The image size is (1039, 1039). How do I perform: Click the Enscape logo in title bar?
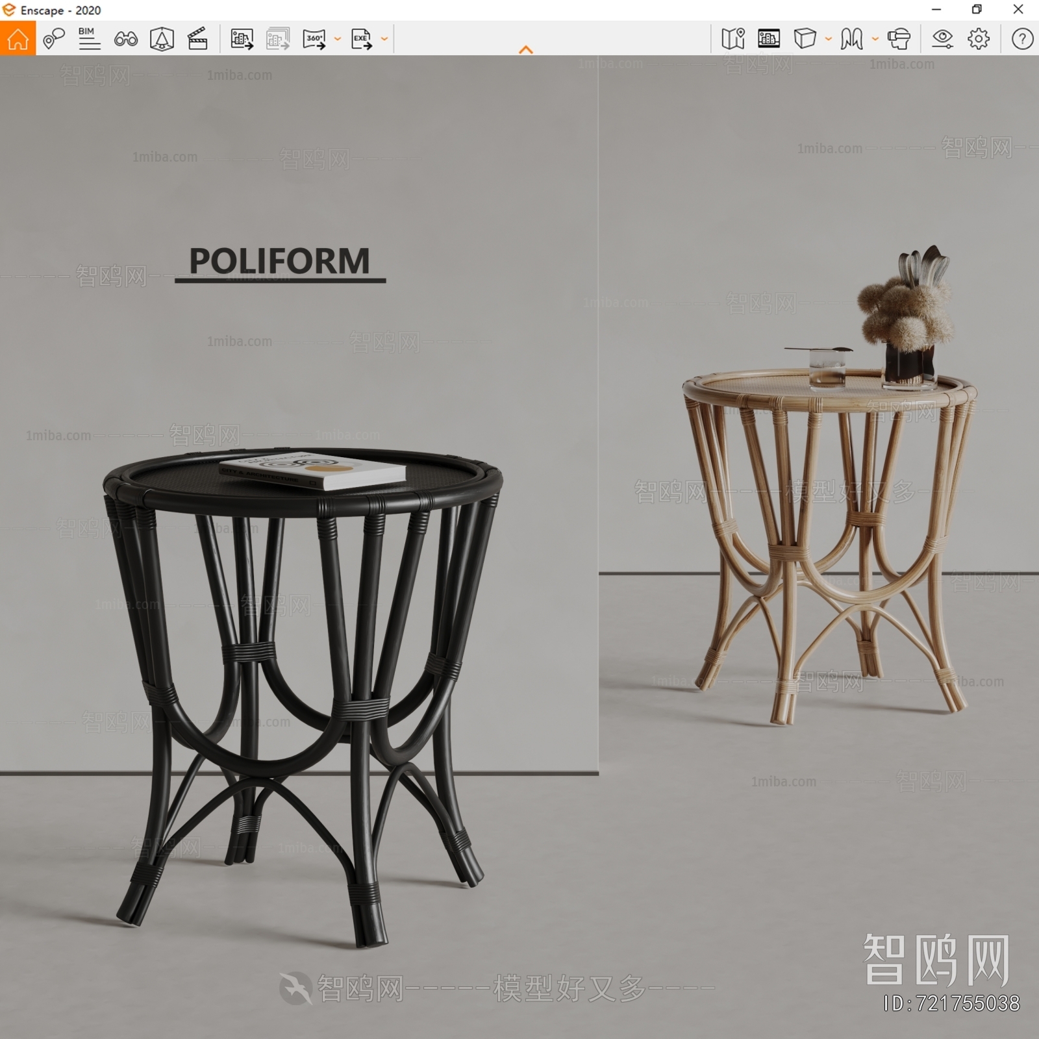[x=8, y=10]
